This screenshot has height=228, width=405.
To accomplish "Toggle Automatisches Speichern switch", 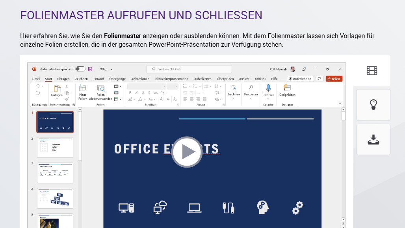I will coord(80,69).
